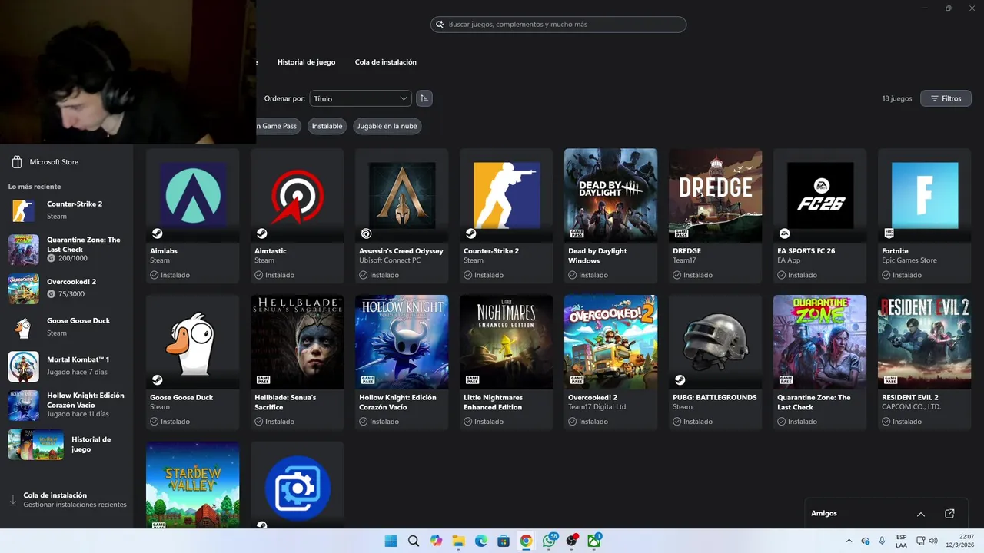
Task: Pop out the Amigos panel
Action: click(949, 514)
